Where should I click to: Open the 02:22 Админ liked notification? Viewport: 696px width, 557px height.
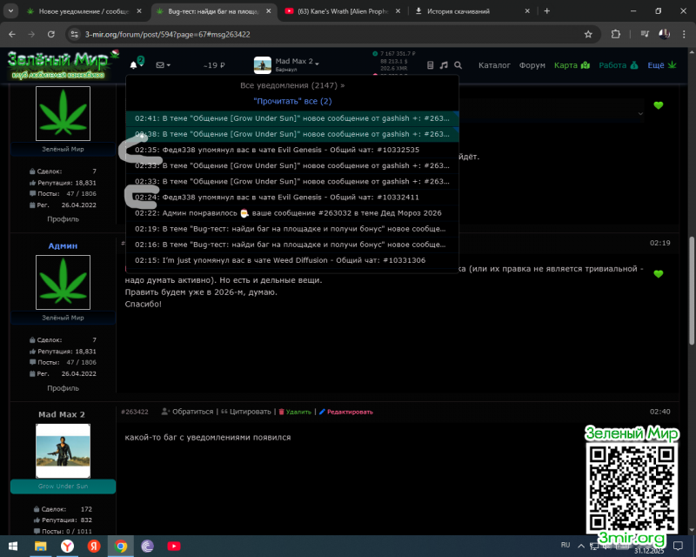[292, 213]
